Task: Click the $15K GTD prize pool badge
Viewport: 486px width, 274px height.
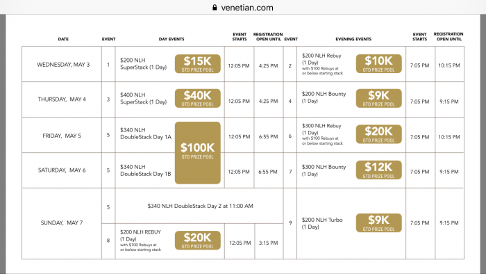Action: click(198, 64)
